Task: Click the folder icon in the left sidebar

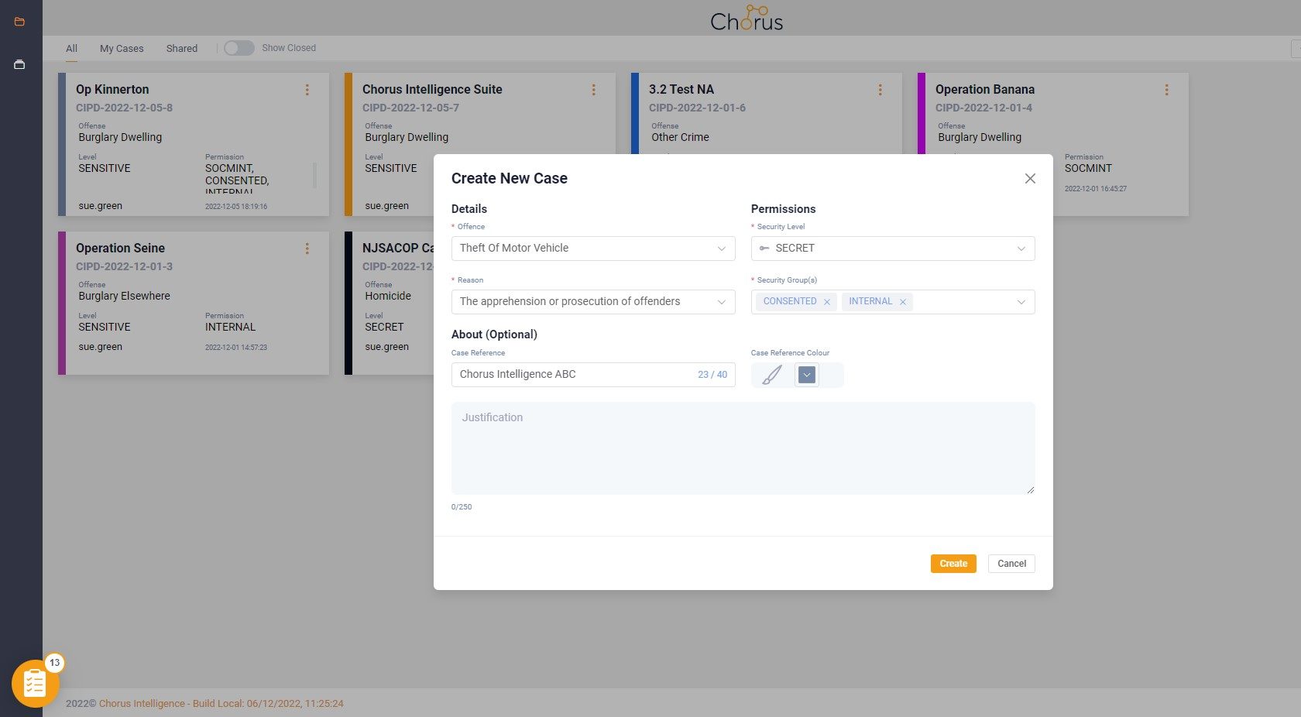Action: tap(19, 22)
